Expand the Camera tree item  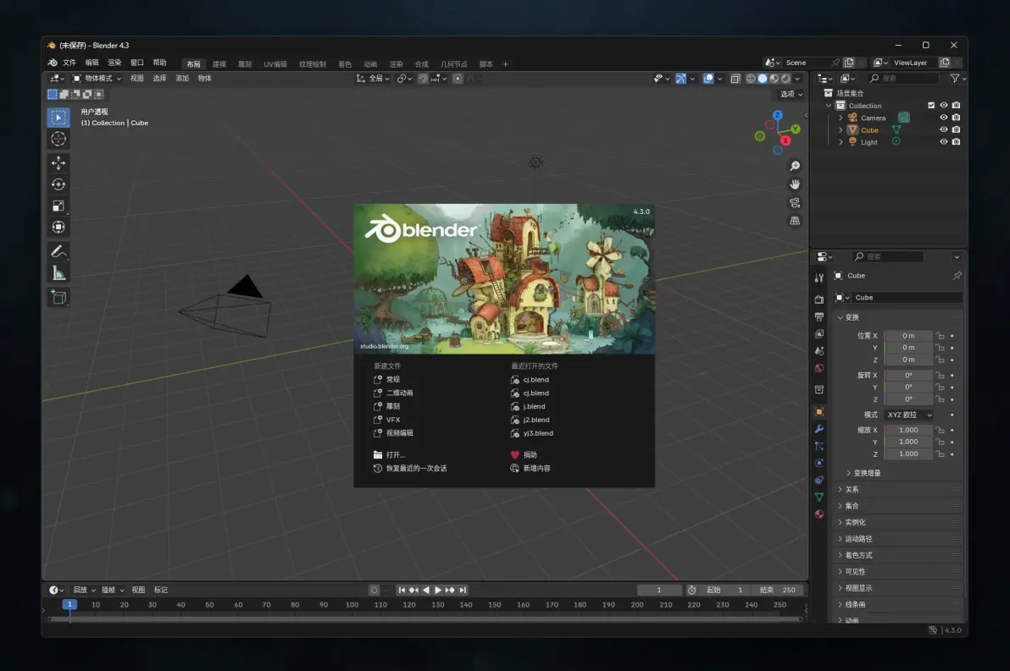click(x=841, y=118)
